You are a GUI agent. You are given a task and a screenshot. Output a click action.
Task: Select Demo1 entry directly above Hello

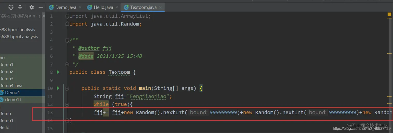click(6, 121)
